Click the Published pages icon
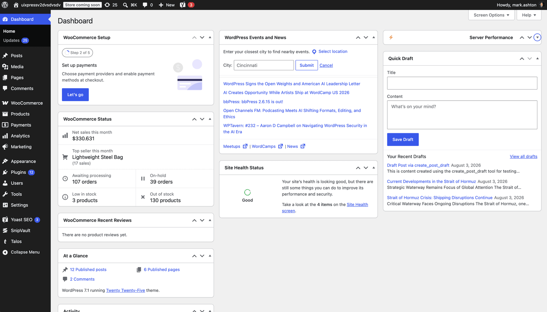The height and width of the screenshot is (312, 547). coord(139,270)
